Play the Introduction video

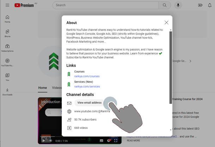[x=44, y=141]
